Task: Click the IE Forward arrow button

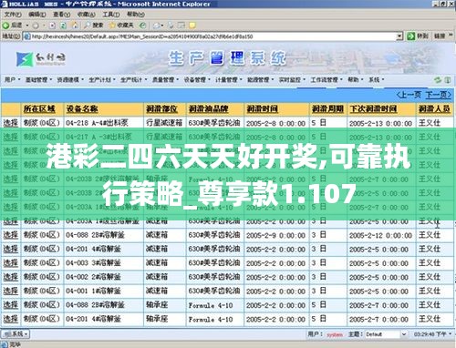Action: pos(36,26)
